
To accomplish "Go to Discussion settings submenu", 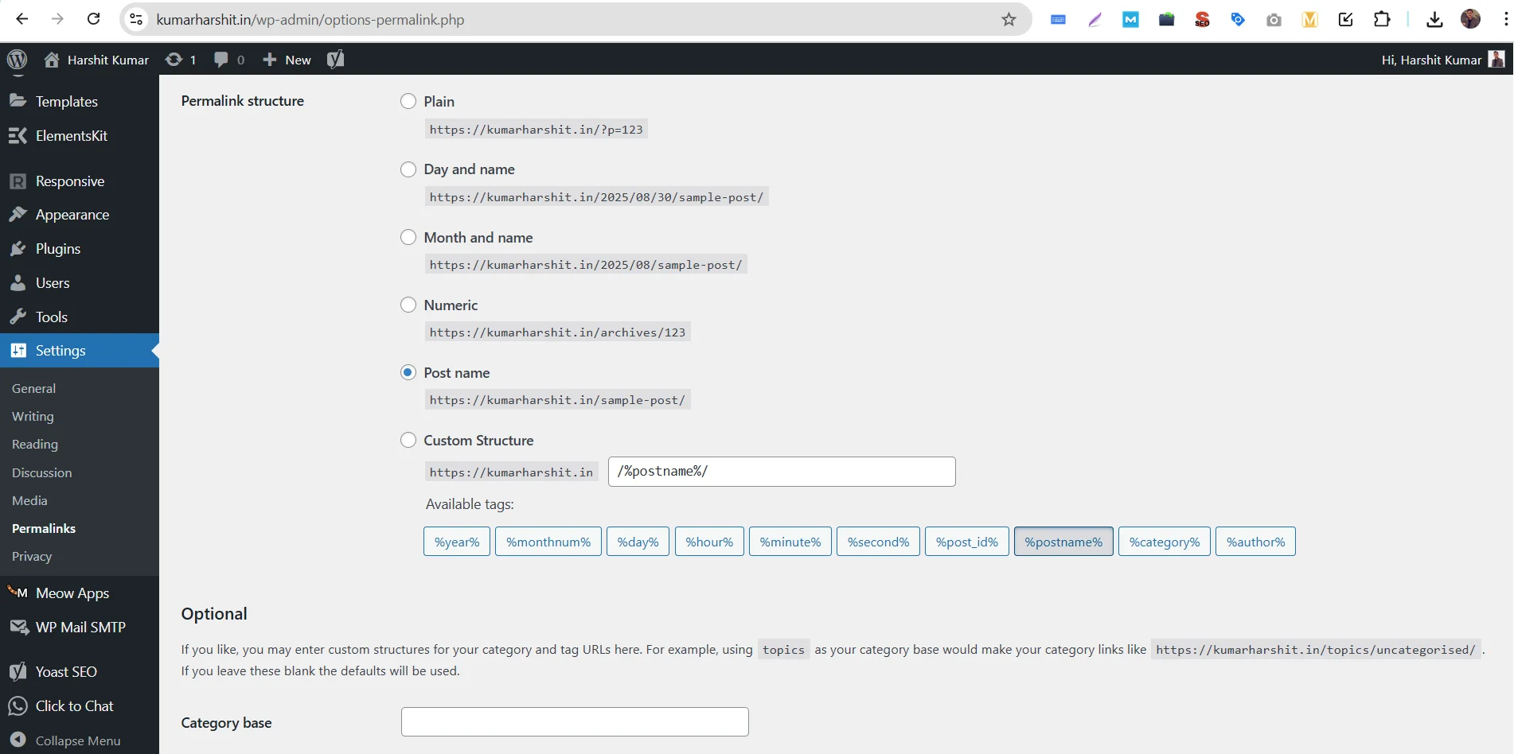I will 42,473.
